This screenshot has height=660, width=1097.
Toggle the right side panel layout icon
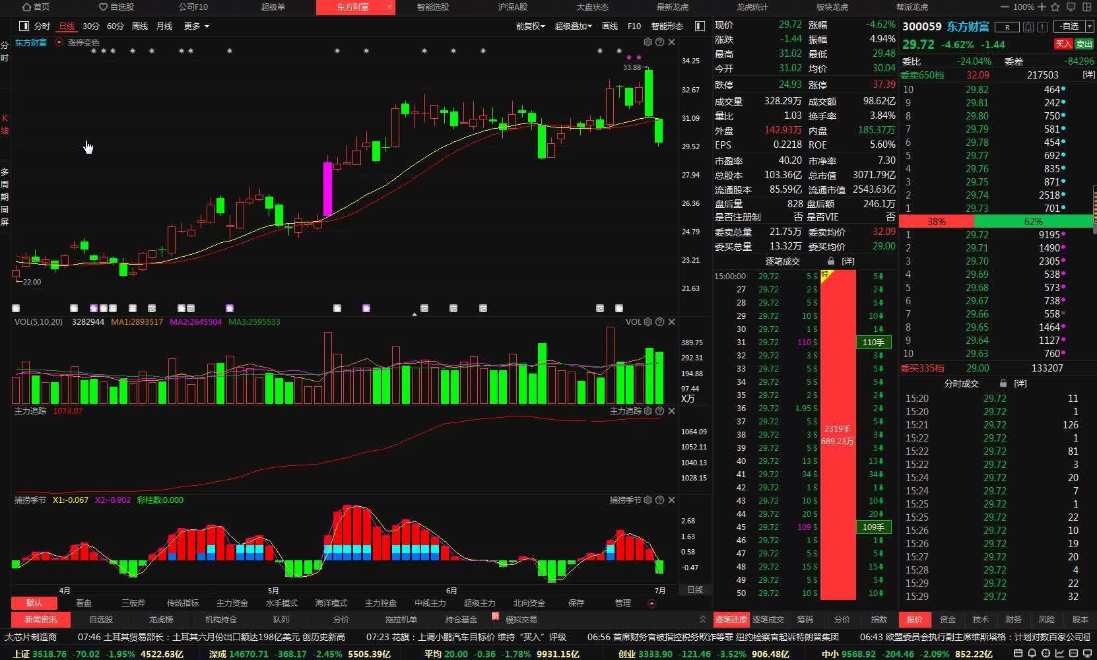coord(700,26)
